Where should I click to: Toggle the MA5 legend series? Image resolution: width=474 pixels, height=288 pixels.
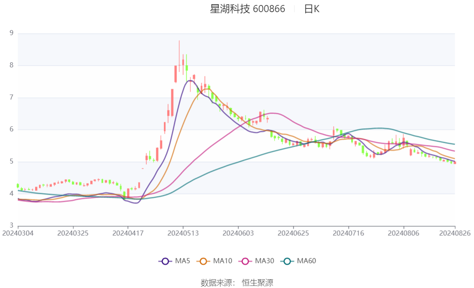pos(174,261)
